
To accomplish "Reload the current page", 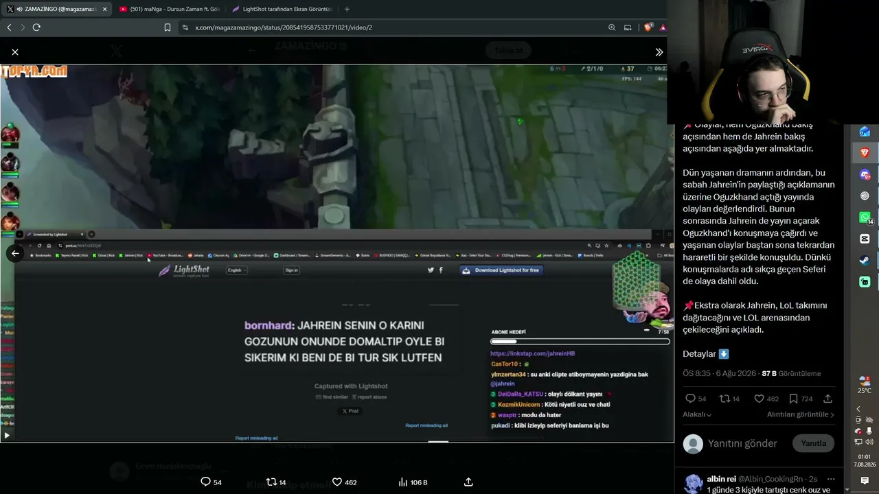I will pyautogui.click(x=36, y=27).
